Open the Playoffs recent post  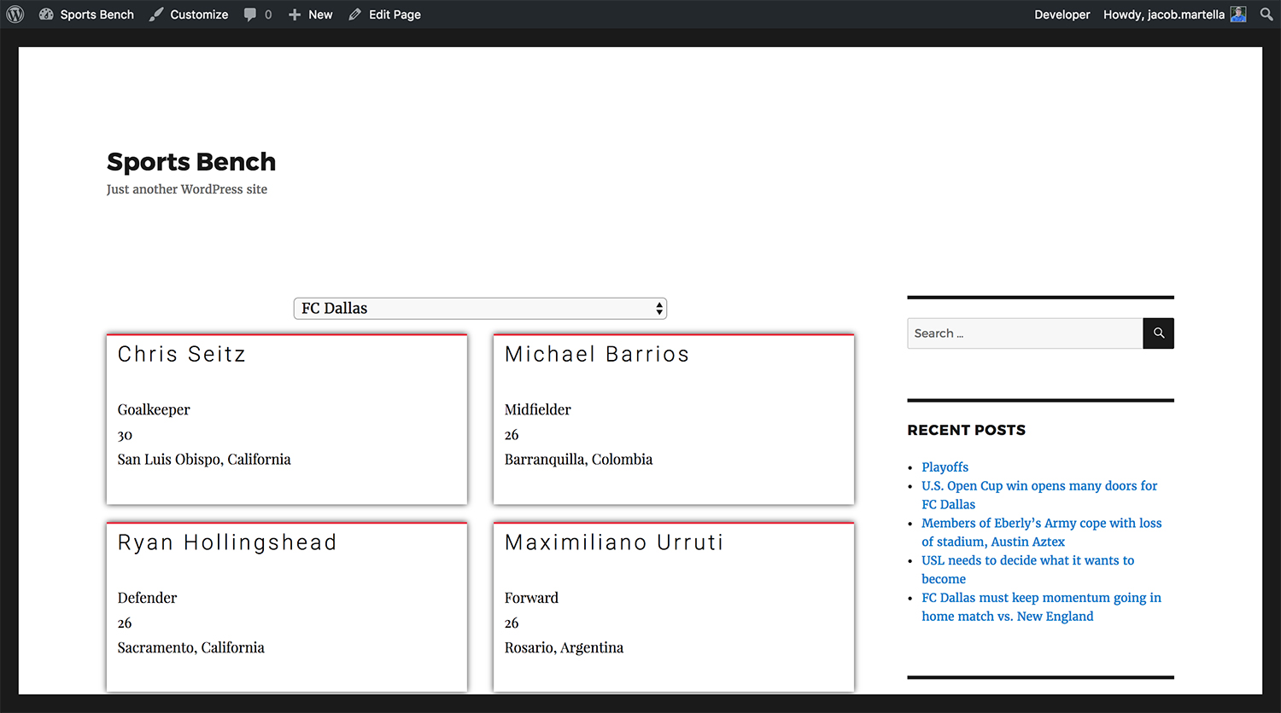(x=945, y=467)
